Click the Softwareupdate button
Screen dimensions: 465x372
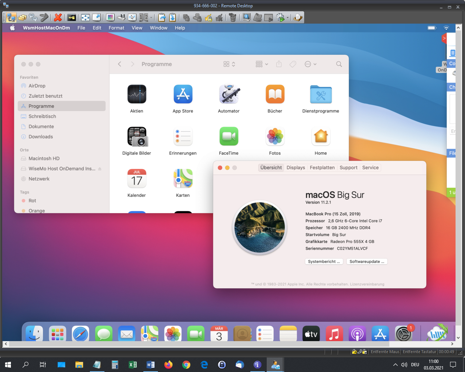coord(367,262)
